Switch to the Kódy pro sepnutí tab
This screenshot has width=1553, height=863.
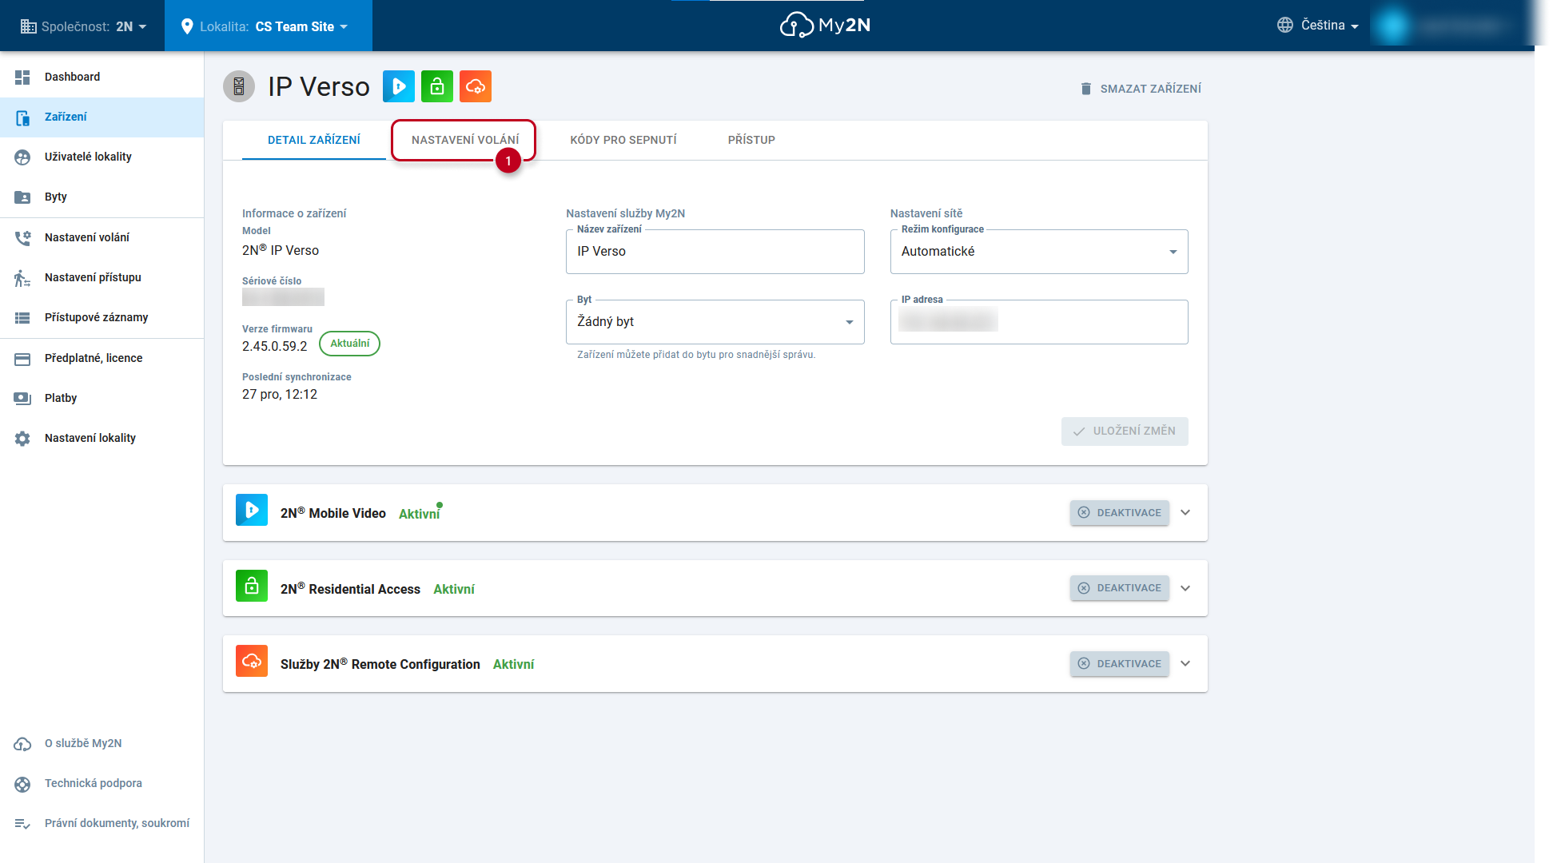(x=623, y=140)
